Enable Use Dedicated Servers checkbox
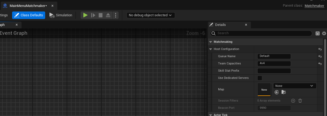This screenshot has height=116, width=327. point(260,78)
